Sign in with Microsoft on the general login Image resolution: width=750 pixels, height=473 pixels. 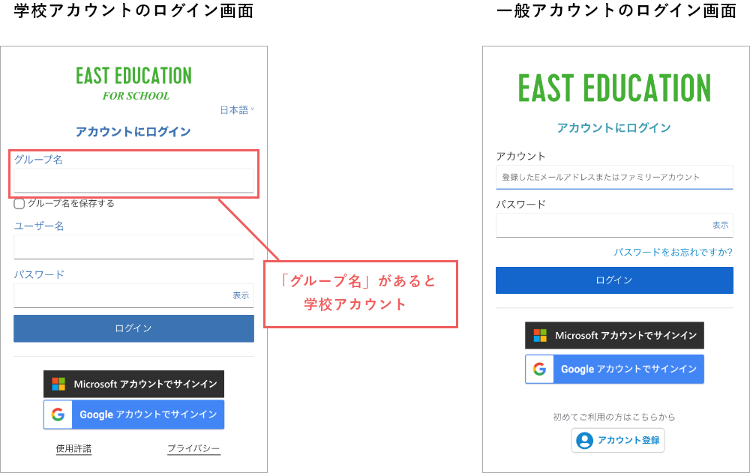pos(615,335)
